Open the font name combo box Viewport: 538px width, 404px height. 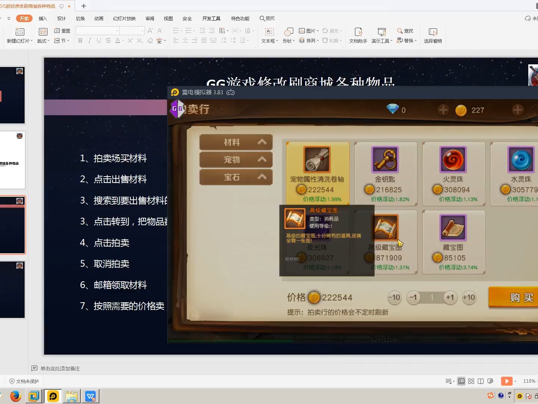click(98, 31)
